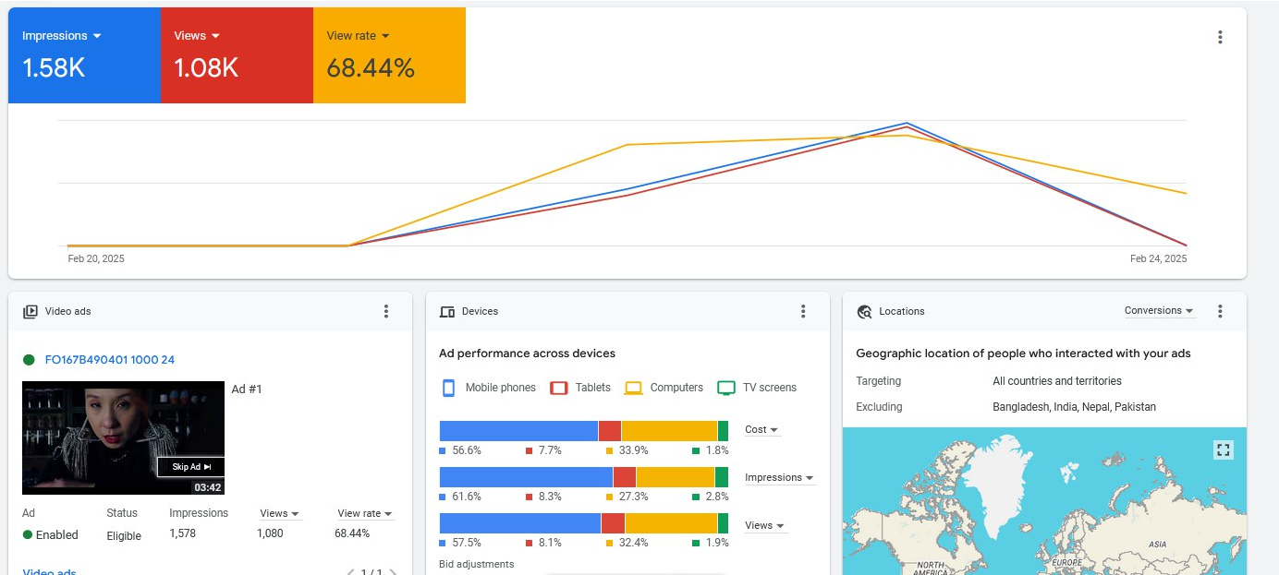Click the Locations panel icon
The image size is (1279, 575).
click(x=864, y=312)
